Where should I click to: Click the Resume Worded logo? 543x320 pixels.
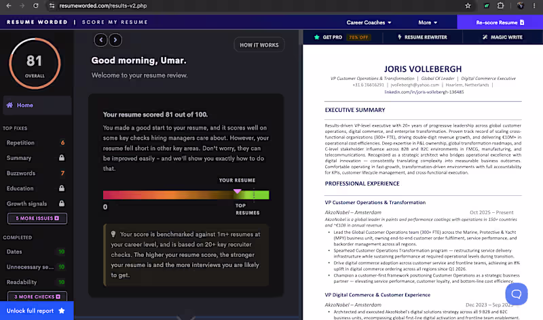37,22
